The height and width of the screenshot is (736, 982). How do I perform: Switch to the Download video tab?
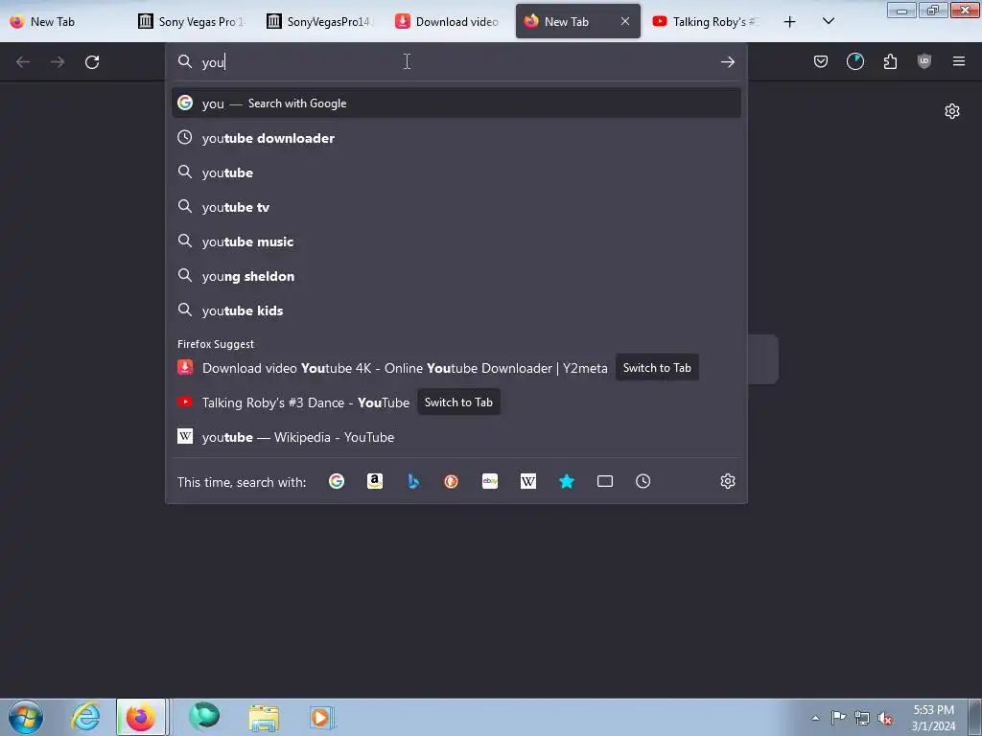coord(449,21)
